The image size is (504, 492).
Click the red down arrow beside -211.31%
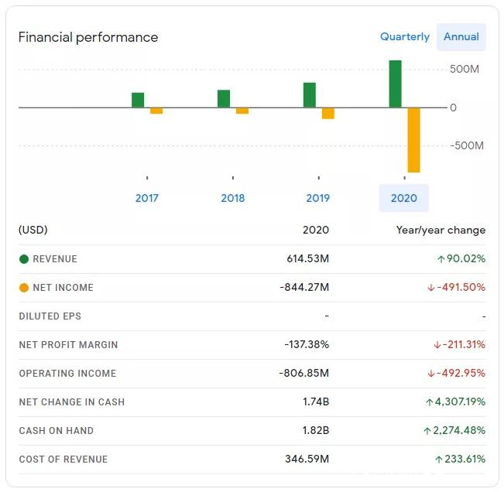(x=437, y=345)
